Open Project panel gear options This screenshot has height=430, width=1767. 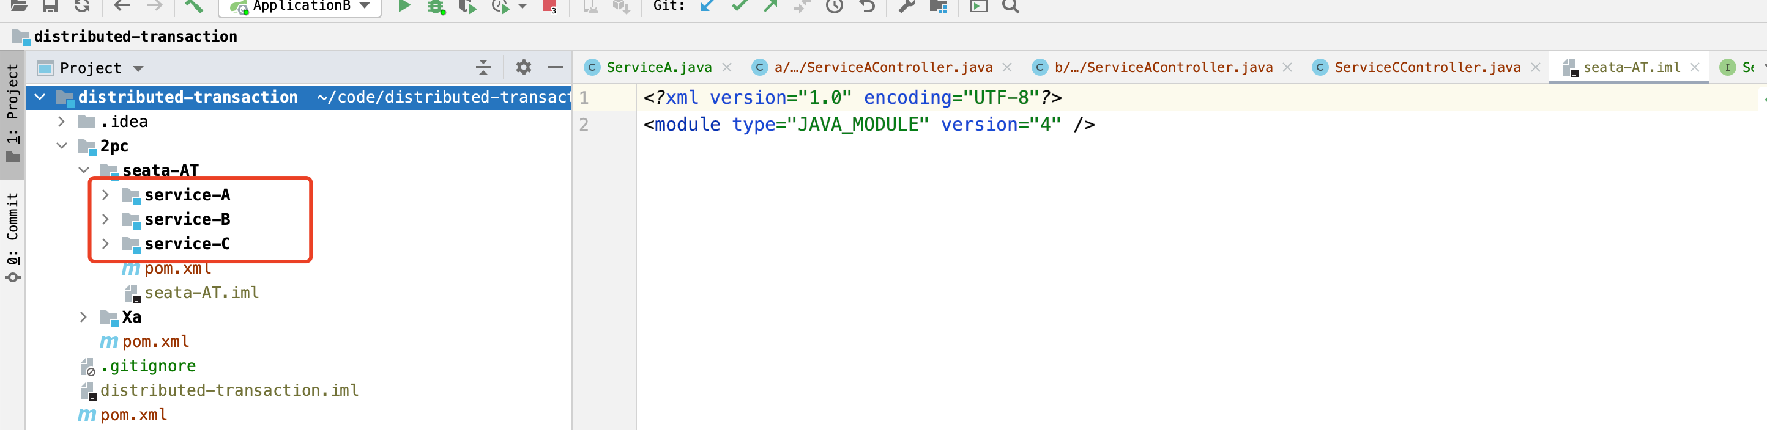tap(523, 67)
